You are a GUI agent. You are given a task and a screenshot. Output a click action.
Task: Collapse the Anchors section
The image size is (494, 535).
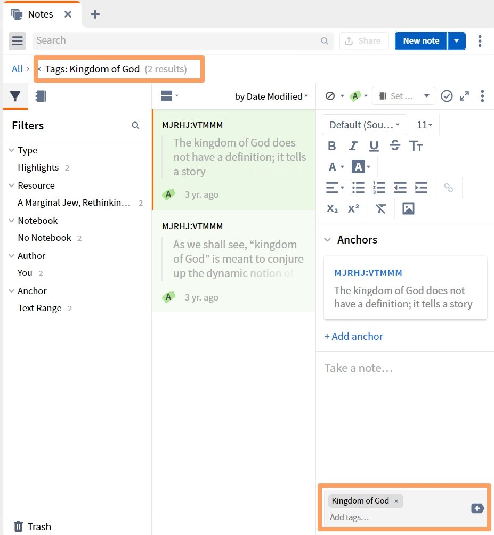(328, 240)
